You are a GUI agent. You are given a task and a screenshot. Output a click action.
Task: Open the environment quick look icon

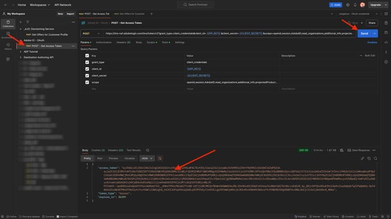tap(386, 14)
